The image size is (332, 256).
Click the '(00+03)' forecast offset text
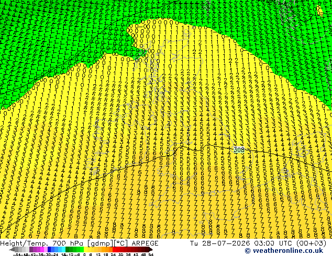coord(311,243)
